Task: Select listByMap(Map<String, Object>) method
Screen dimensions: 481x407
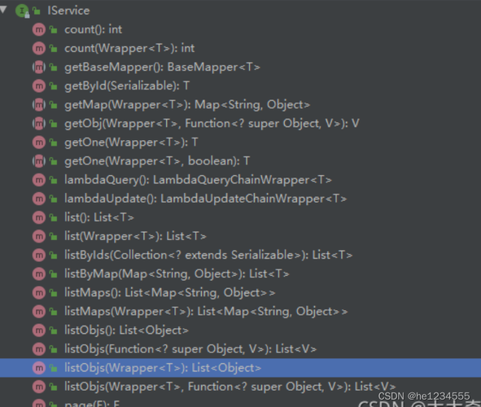Action: tap(177, 274)
